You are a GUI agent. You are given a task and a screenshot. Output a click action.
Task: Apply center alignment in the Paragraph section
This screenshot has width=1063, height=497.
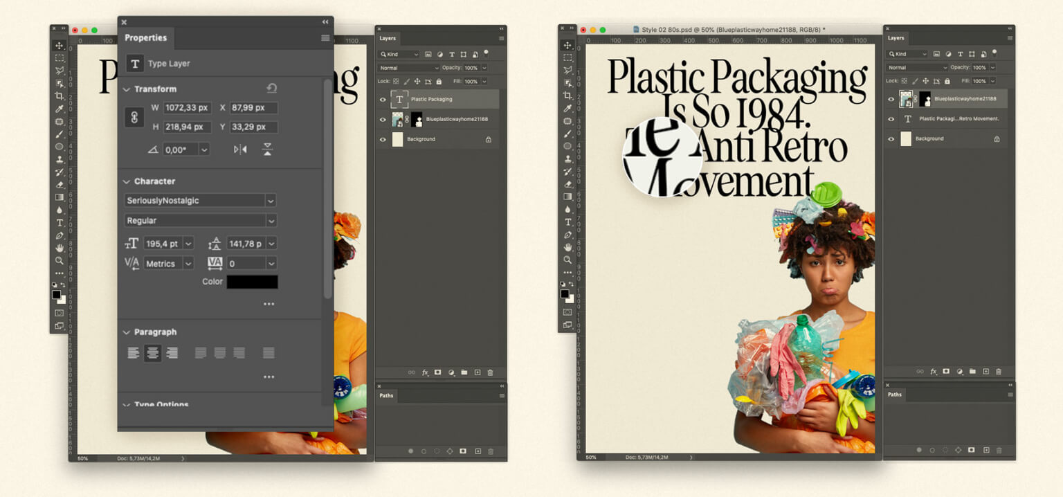(x=153, y=353)
